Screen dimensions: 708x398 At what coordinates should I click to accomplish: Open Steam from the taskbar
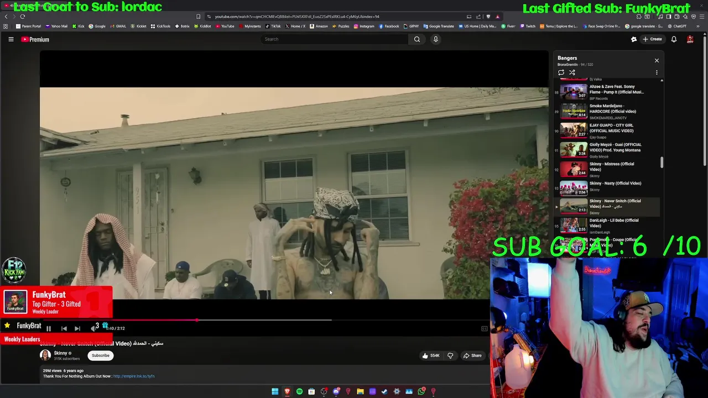(384, 391)
